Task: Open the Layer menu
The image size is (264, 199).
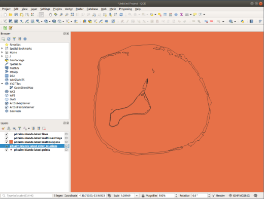Action: [34, 9]
